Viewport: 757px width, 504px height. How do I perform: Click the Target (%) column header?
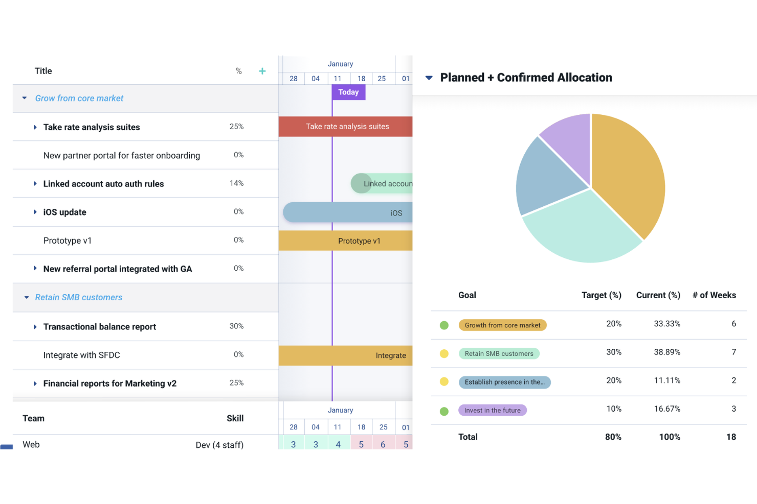pyautogui.click(x=602, y=295)
